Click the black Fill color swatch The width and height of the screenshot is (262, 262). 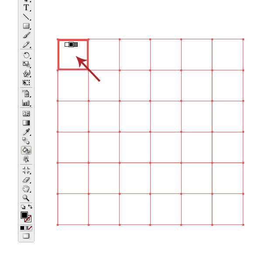pos(24,215)
